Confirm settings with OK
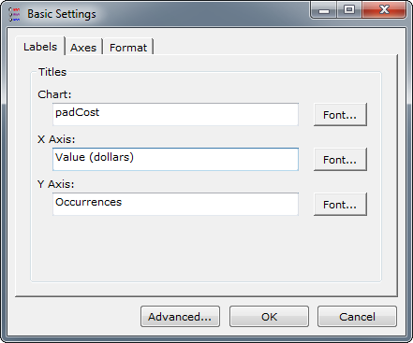 [x=269, y=317]
